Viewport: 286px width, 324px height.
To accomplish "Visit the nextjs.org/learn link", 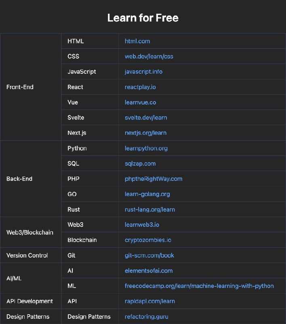I will (145, 133).
